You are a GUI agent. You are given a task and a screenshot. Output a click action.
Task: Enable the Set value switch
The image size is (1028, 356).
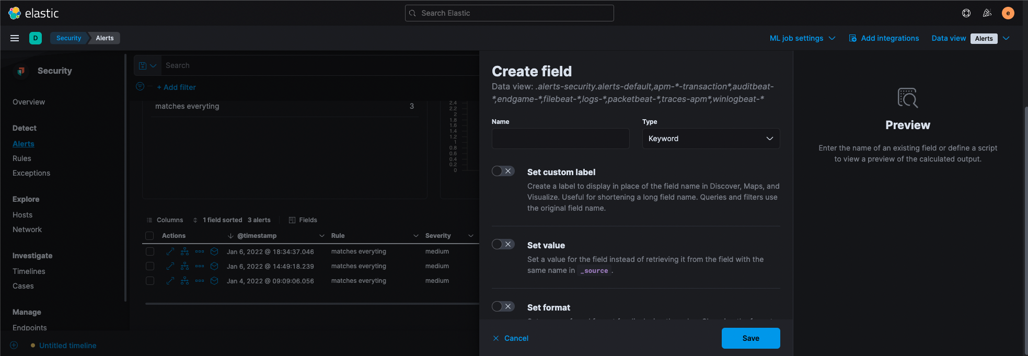pyautogui.click(x=503, y=244)
